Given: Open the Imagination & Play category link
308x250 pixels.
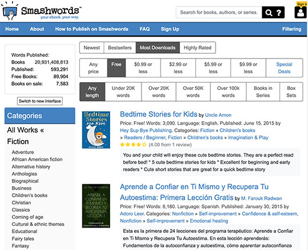Looking at the screenshot, I should click(x=248, y=138).
